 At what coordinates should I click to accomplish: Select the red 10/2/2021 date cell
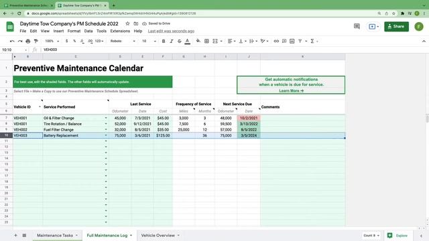249,118
